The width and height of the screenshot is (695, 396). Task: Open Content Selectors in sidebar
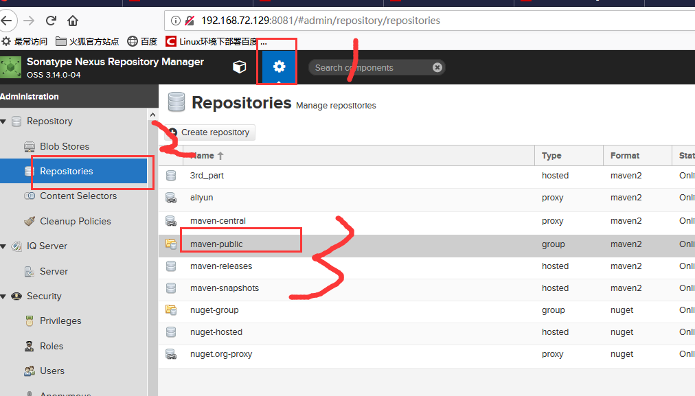click(78, 196)
